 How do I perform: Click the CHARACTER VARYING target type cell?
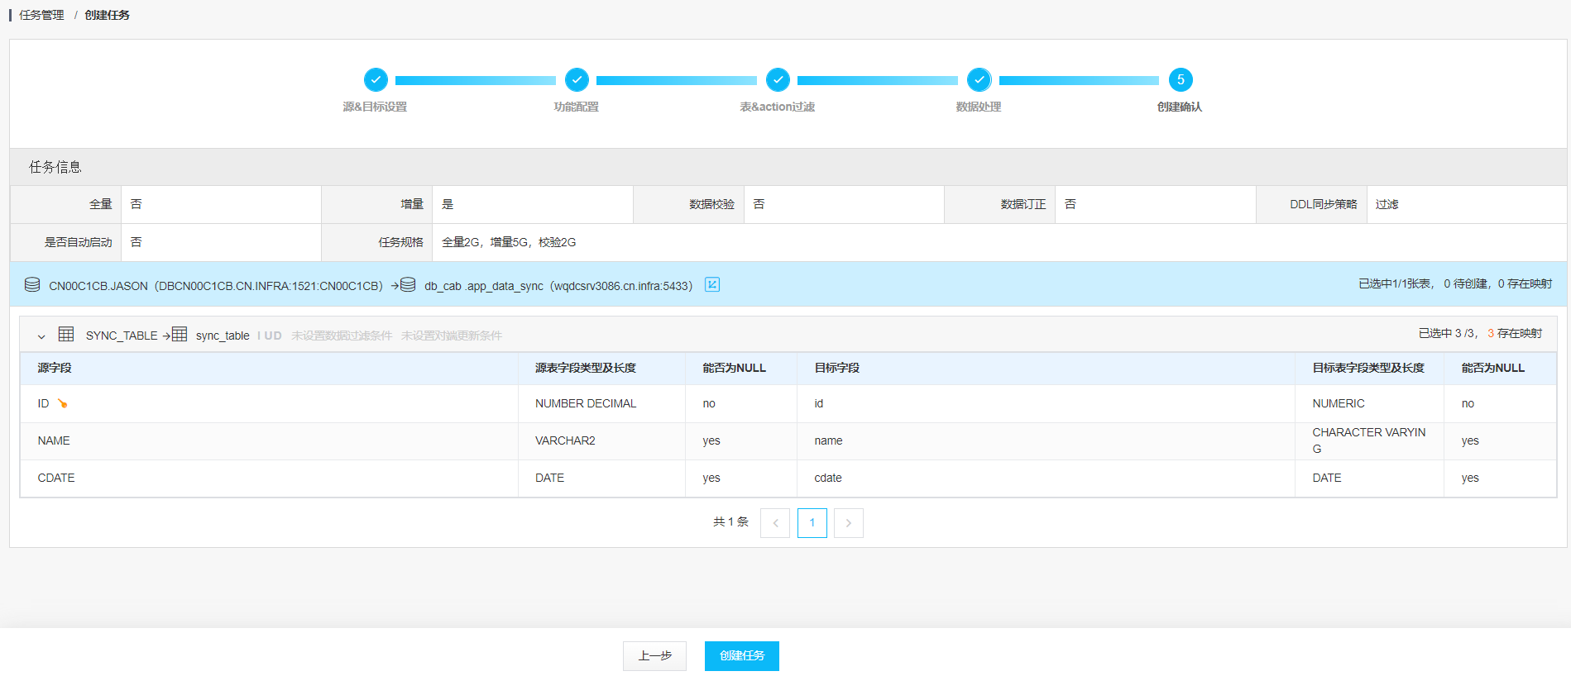1369,440
